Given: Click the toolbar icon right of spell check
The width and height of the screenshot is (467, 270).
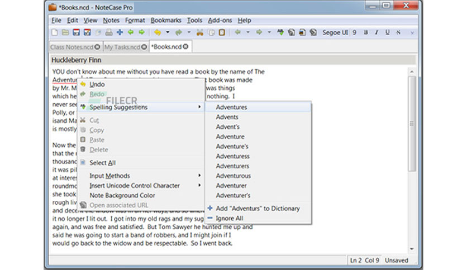Looking at the screenshot, I should (x=291, y=32).
